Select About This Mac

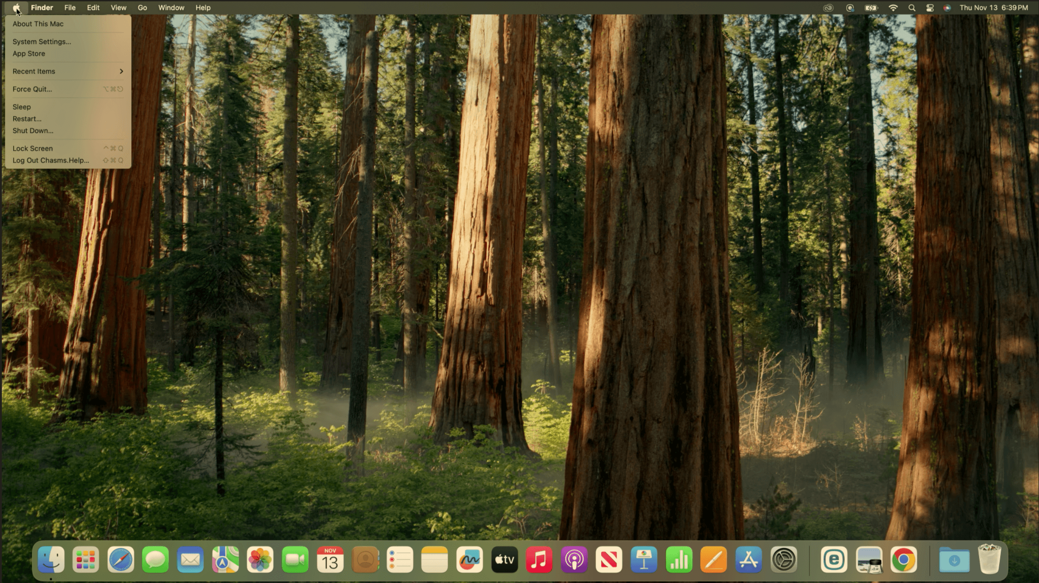click(x=38, y=24)
